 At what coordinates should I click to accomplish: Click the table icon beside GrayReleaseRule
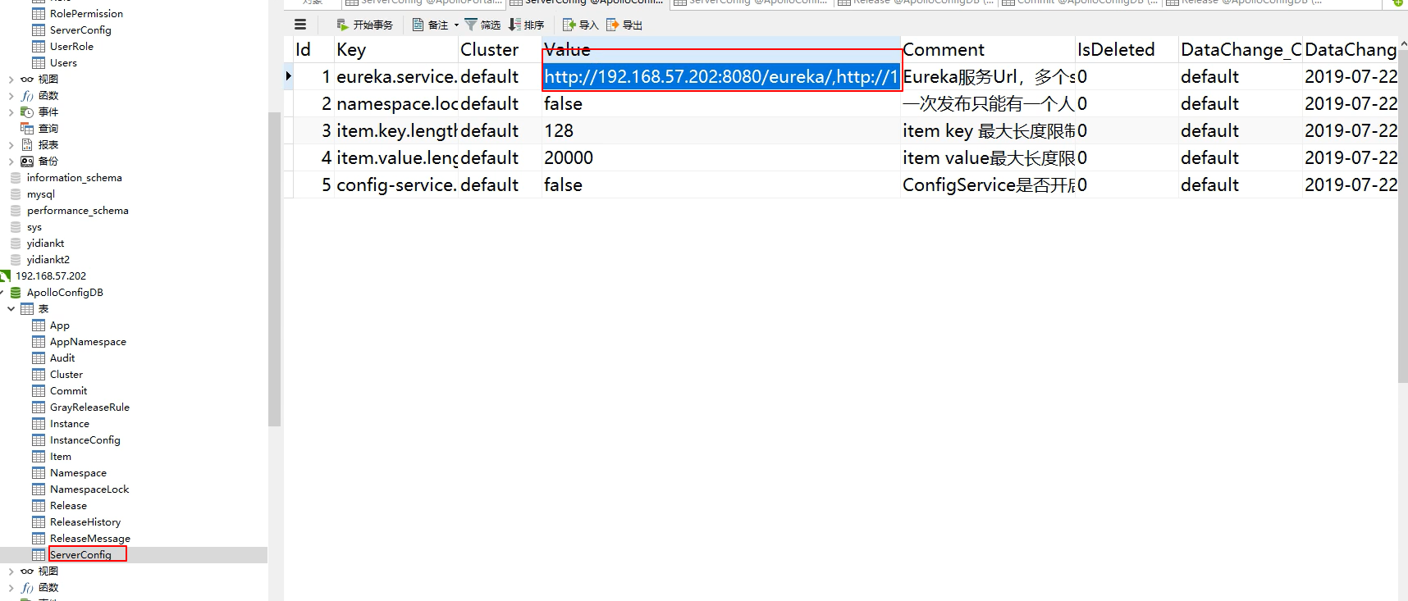(x=39, y=407)
